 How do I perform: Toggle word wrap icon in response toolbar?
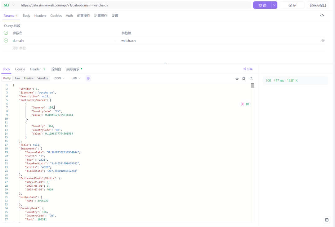tap(88, 78)
